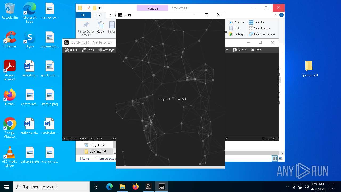Open Recycle Bin desktop icon

[10, 11]
